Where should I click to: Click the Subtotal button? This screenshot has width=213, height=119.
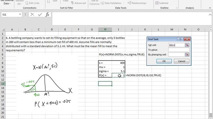click(x=162, y=3)
